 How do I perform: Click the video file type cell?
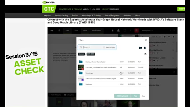(x=122, y=79)
